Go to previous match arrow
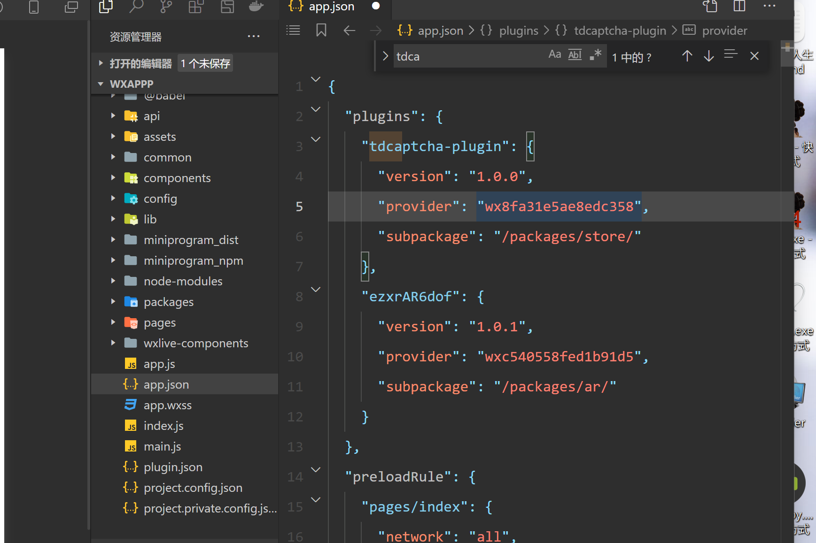This screenshot has height=543, width=816. (687, 56)
